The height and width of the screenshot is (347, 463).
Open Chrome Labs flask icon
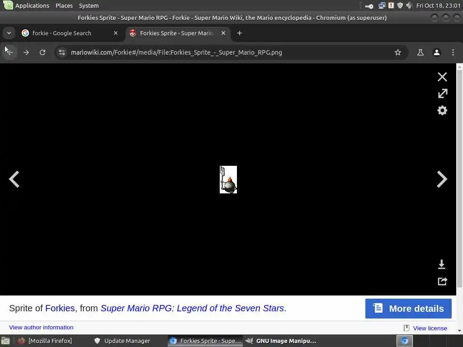click(420, 52)
